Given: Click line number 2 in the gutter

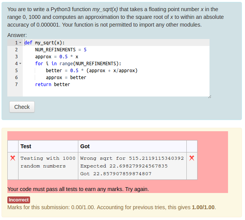Looking at the screenshot, I should point(16,50).
